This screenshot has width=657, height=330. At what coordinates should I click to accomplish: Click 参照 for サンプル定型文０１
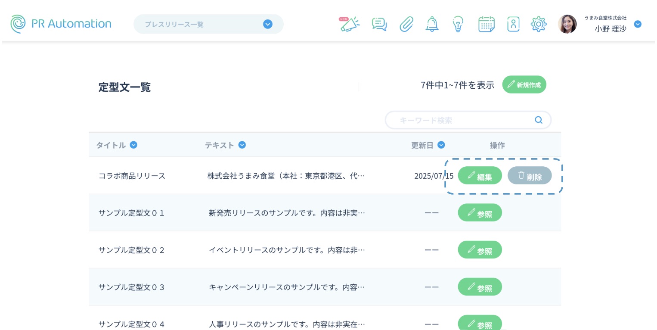click(480, 213)
